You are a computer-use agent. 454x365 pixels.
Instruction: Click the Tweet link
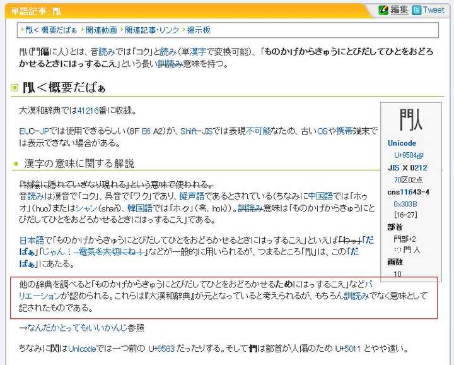[433, 10]
